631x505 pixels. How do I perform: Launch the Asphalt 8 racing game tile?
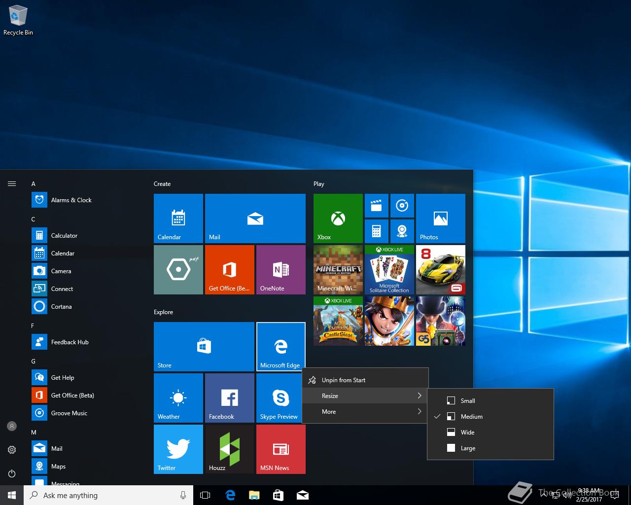tap(441, 270)
